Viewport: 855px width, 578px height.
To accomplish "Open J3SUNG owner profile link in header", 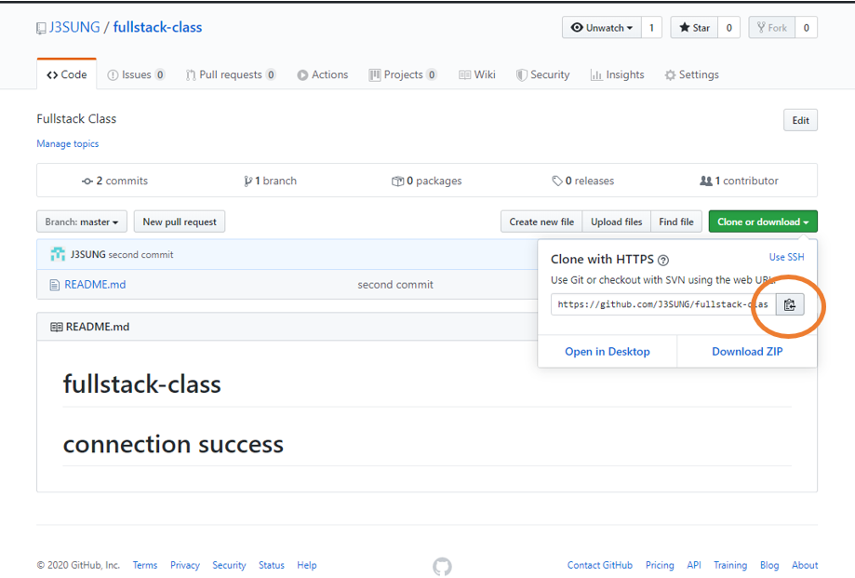I will click(74, 27).
